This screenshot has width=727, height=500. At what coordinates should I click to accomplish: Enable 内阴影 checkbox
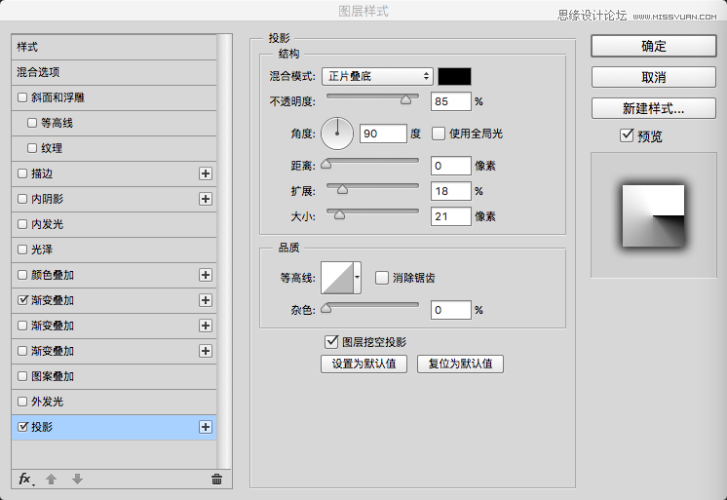point(22,199)
